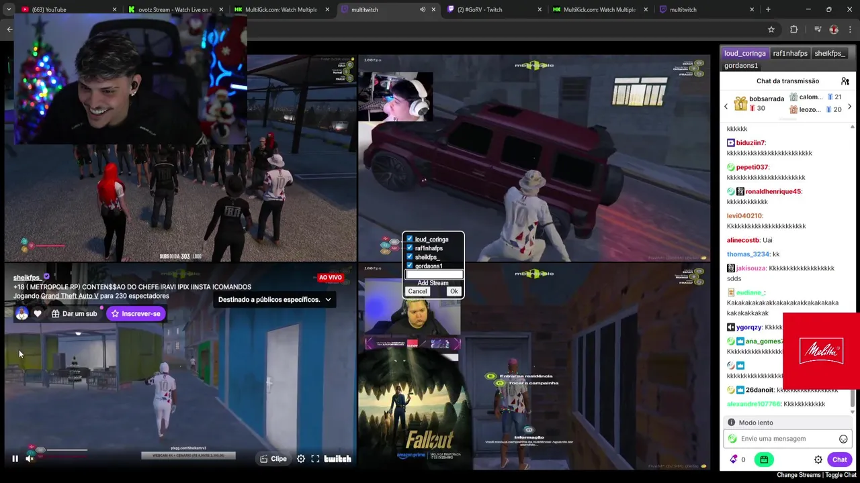Image resolution: width=860 pixels, height=483 pixels.
Task: Focus the Add Stream text field
Action: [434, 274]
